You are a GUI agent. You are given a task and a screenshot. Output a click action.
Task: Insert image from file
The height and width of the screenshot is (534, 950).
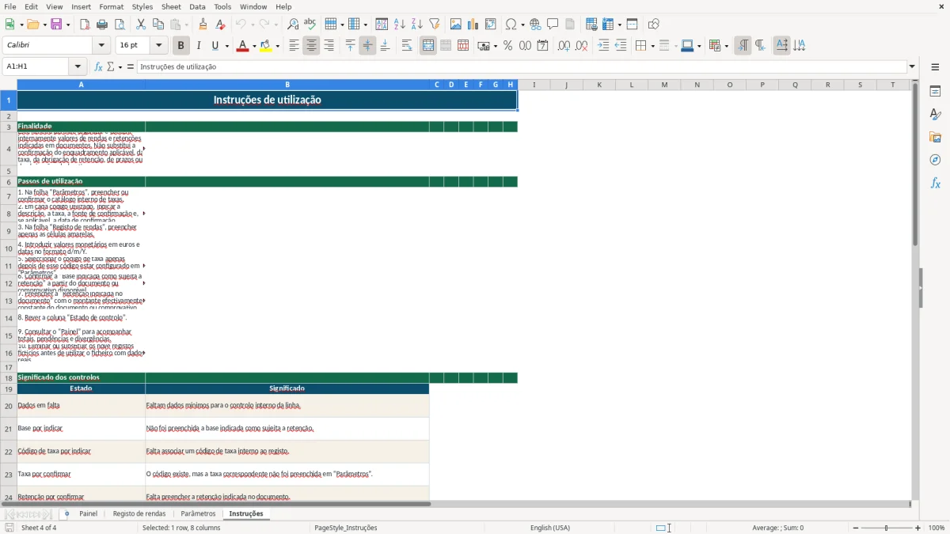[456, 25]
